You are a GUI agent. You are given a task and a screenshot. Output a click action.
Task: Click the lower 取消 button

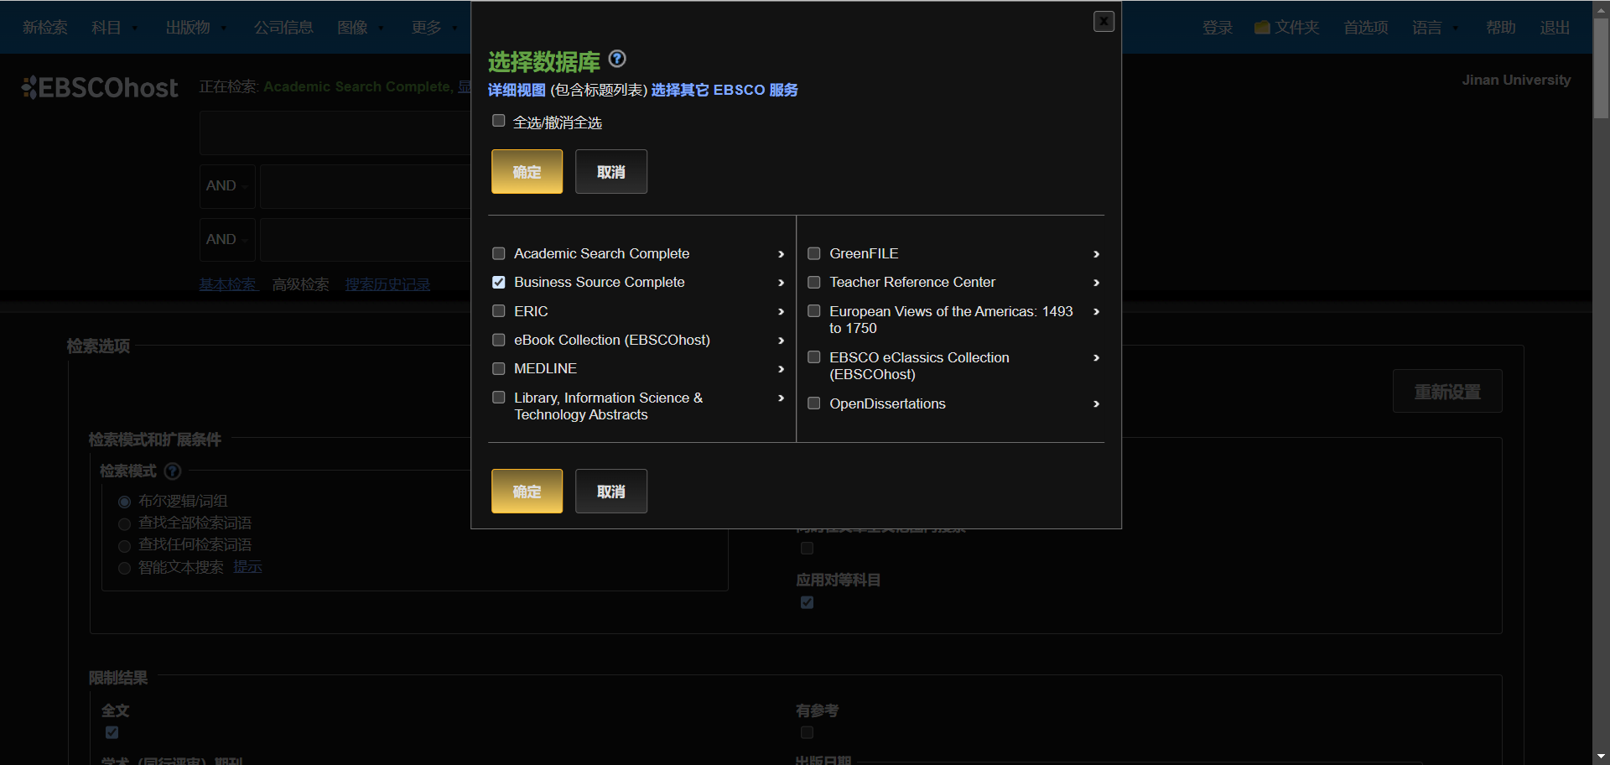point(611,492)
